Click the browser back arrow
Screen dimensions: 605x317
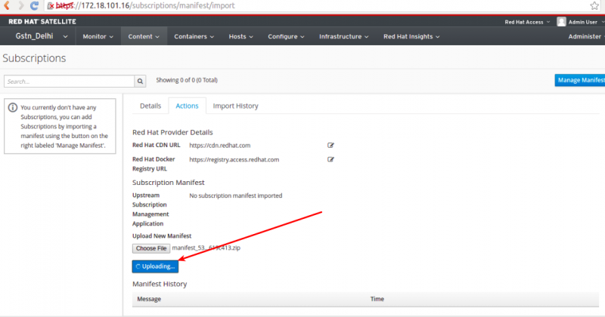(7, 5)
